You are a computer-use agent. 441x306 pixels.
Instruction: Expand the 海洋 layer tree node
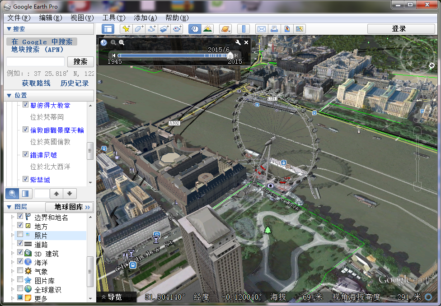point(12,262)
